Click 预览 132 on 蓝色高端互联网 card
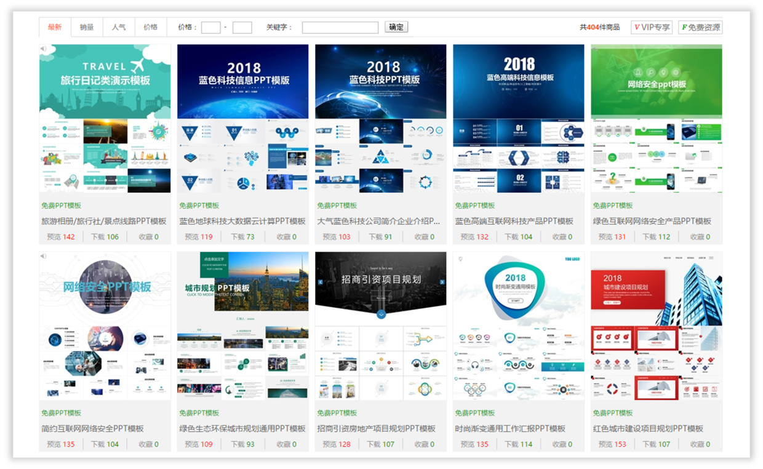763x469 pixels. click(x=474, y=237)
